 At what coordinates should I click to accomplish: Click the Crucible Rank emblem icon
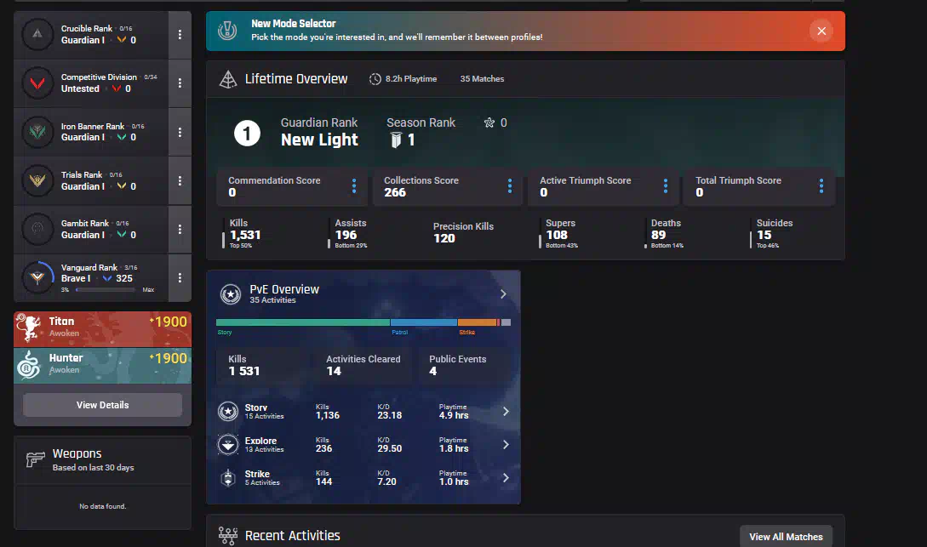click(37, 34)
